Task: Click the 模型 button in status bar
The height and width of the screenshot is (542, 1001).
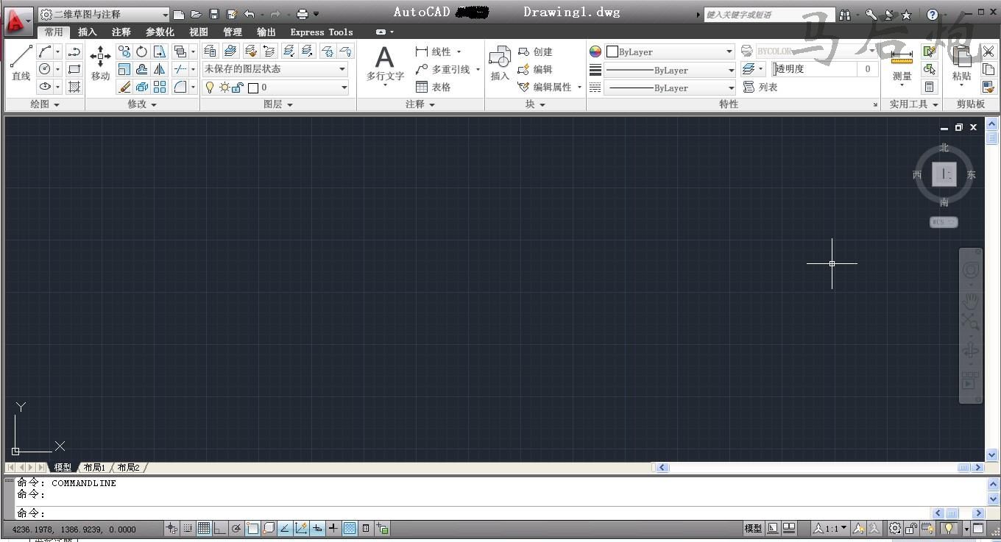Action: (753, 528)
